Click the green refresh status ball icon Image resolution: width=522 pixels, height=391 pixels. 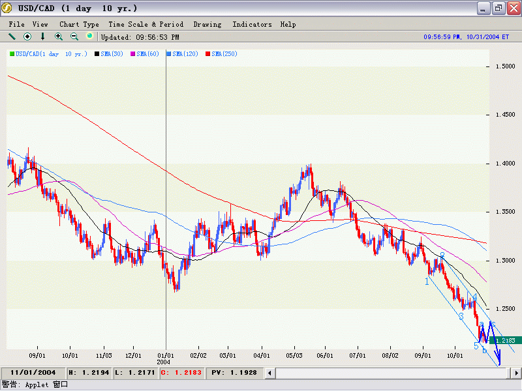(x=90, y=36)
